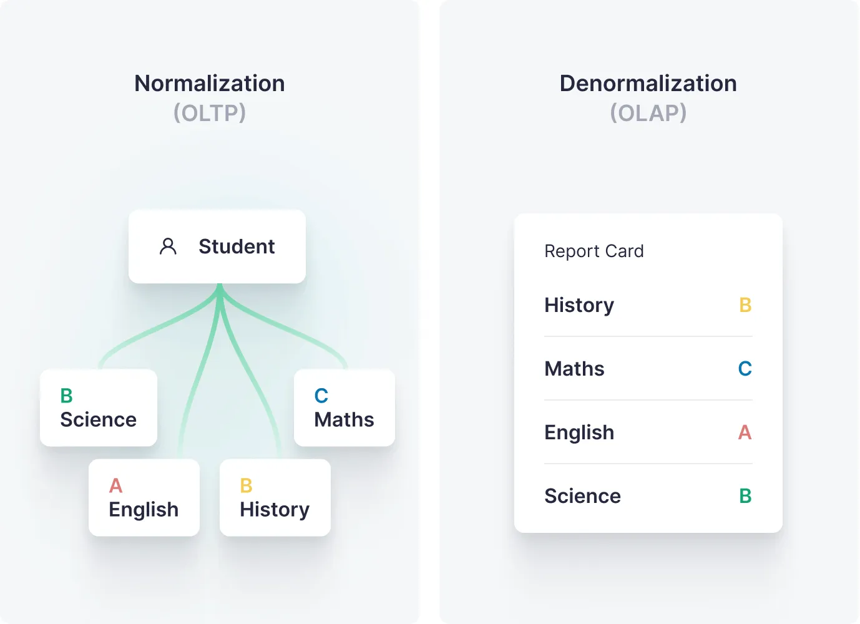The width and height of the screenshot is (860, 624).
Task: Select the English row label in Report Card
Action: point(579,432)
